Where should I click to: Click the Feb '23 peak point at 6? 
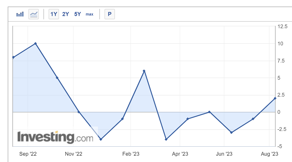point(144,71)
